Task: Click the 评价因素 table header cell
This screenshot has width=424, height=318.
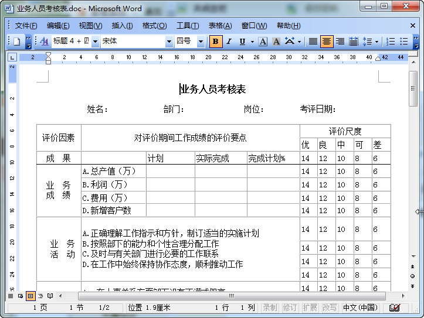Action: click(x=59, y=138)
